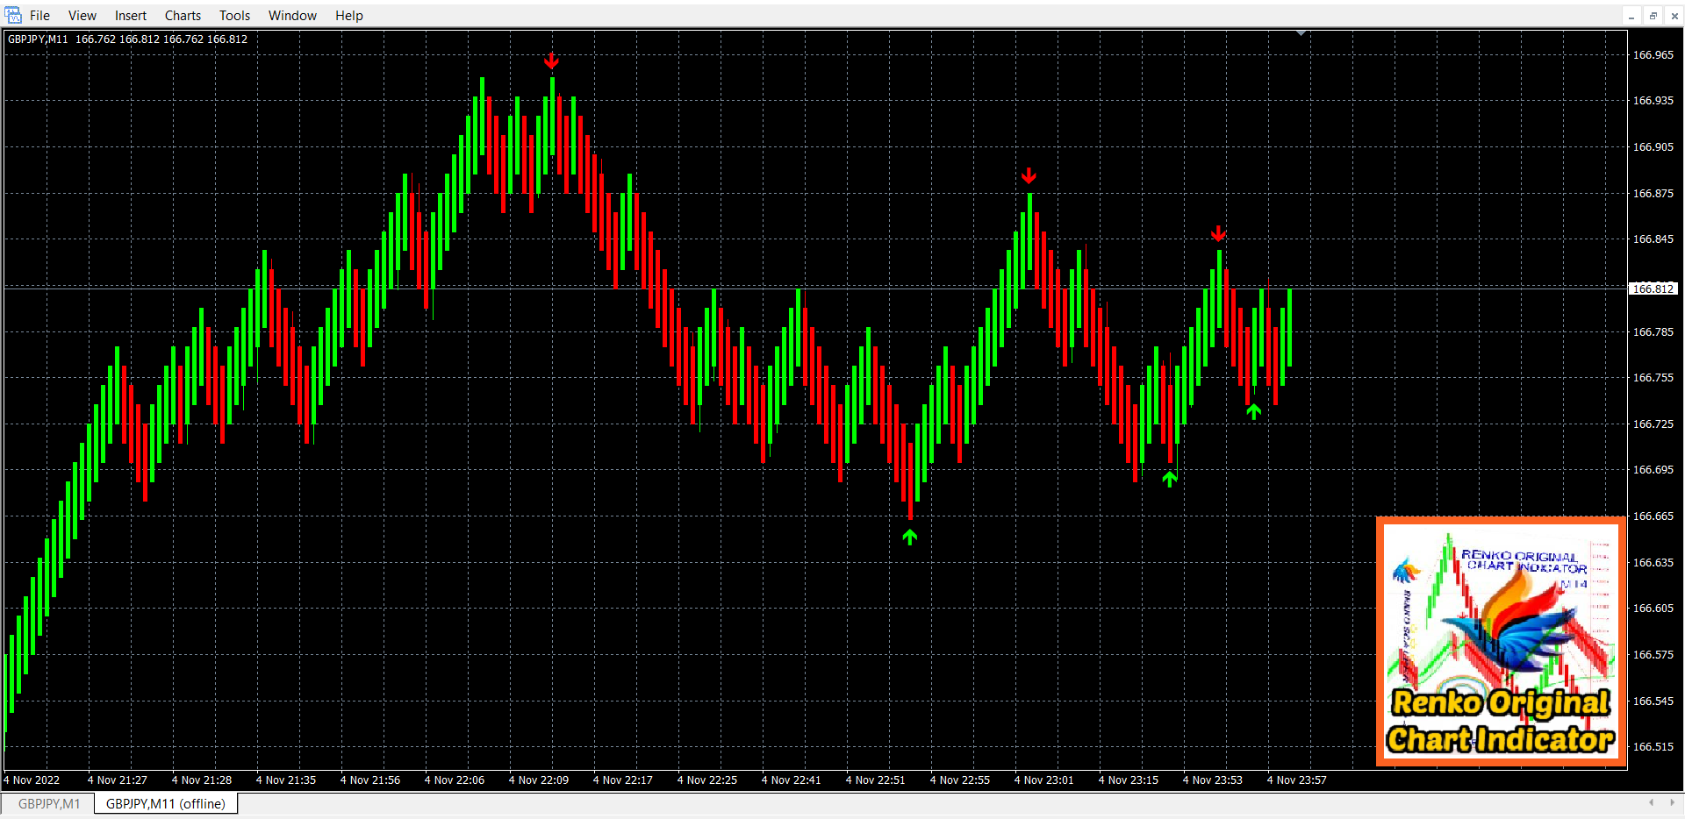The image size is (1685, 819).
Task: Minimize the chart child window
Action: [1631, 16]
